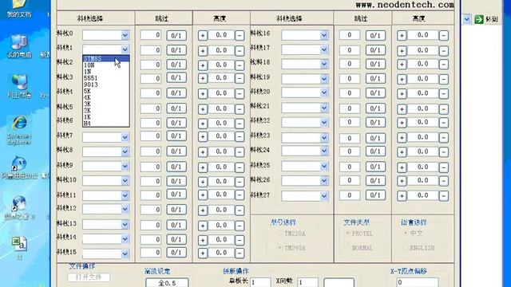The image size is (511, 287).
Task: Choose 1K from the dropdown list
Action: click(x=106, y=117)
